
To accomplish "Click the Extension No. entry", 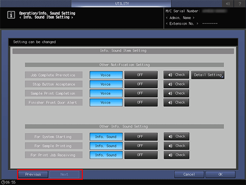I will pyautogui.click(x=192, y=24).
